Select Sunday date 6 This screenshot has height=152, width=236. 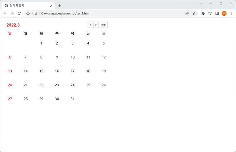(10, 57)
